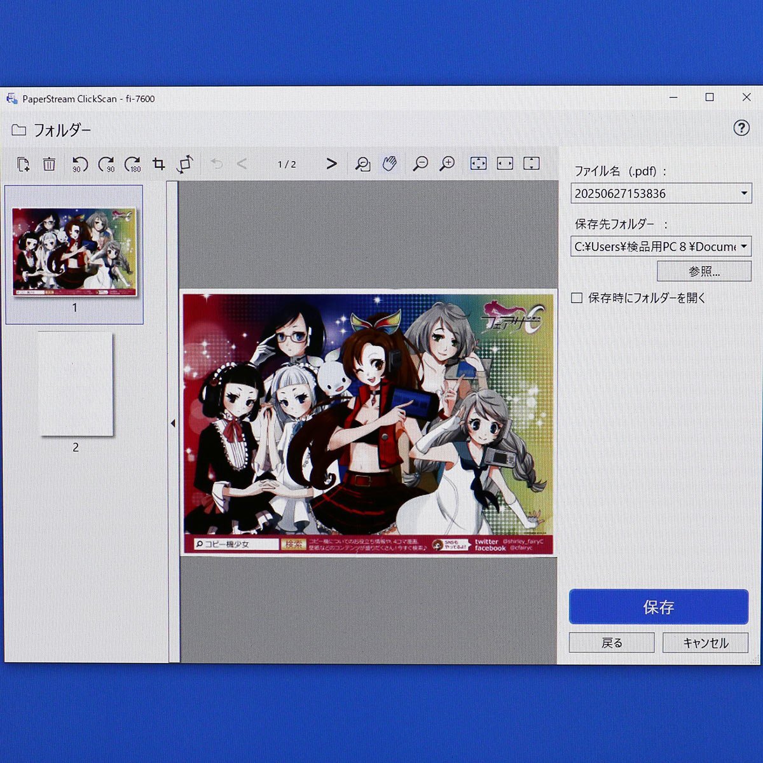The image size is (763, 763).
Task: Rotate page 90 degrees counterclockwise
Action: tap(79, 164)
